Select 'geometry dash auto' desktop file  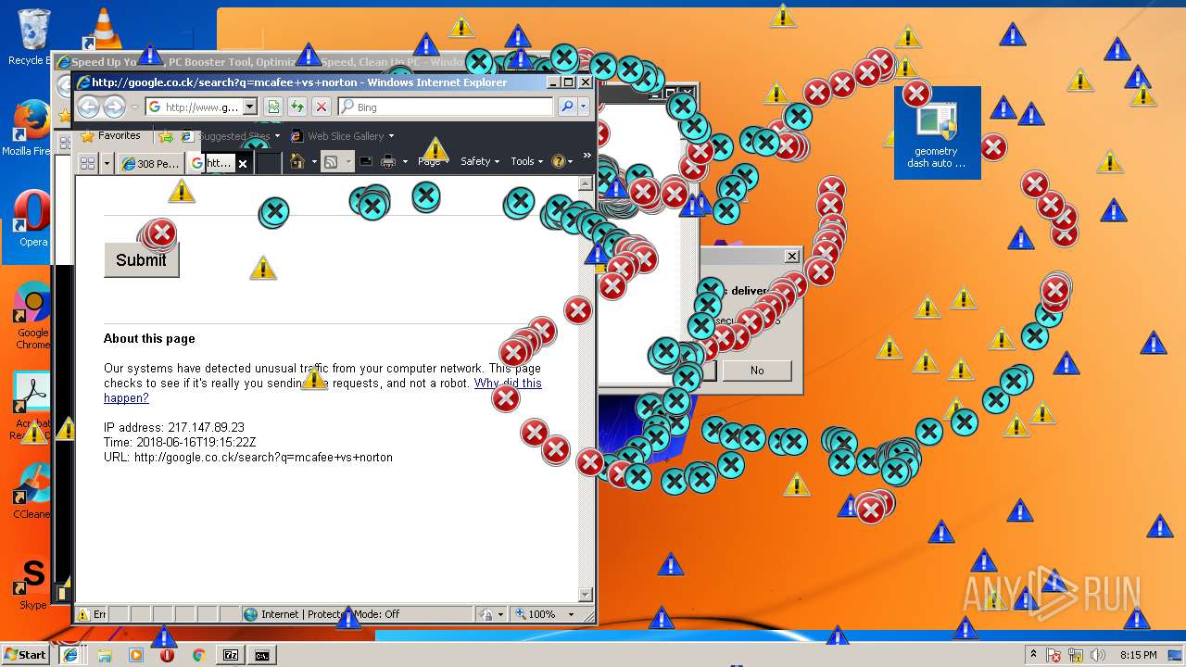tap(937, 133)
